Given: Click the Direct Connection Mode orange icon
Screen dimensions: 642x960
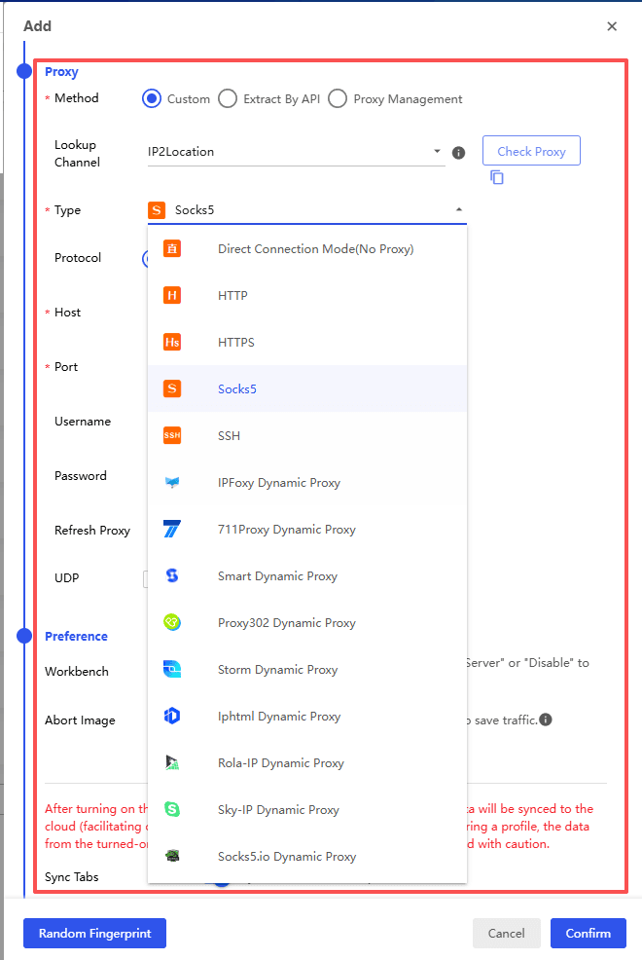Looking at the screenshot, I should click(172, 248).
